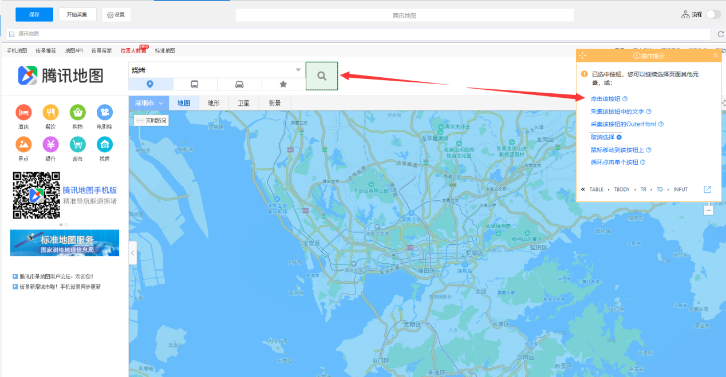Viewport: 726px width, 377px height.
Task: Switch to the 地图 map tab
Action: [183, 103]
